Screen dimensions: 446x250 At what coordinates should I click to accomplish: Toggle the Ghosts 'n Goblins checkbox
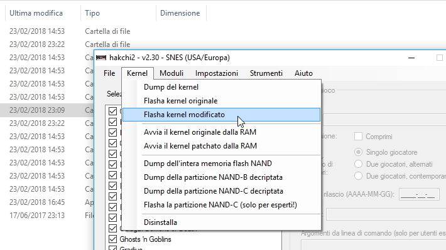pyautogui.click(x=112, y=239)
